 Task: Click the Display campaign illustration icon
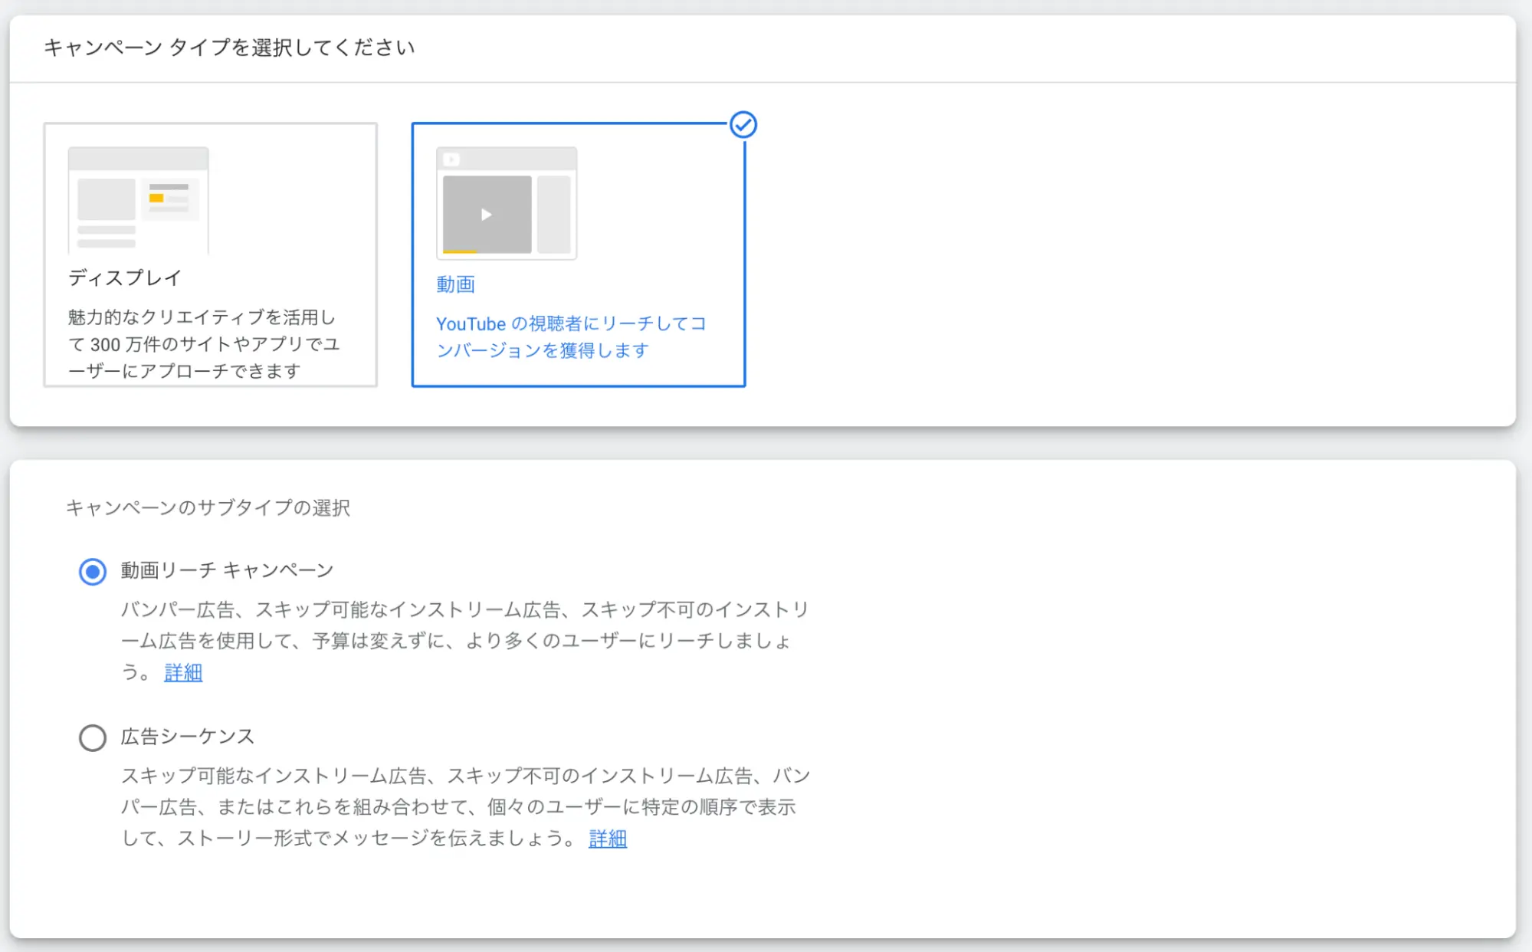(138, 201)
